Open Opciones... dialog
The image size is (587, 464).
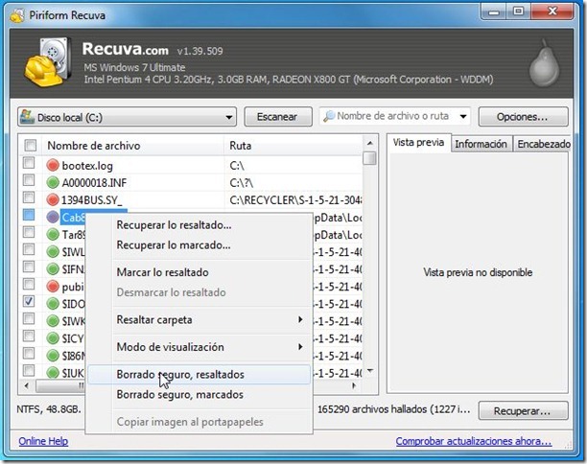pos(523,117)
